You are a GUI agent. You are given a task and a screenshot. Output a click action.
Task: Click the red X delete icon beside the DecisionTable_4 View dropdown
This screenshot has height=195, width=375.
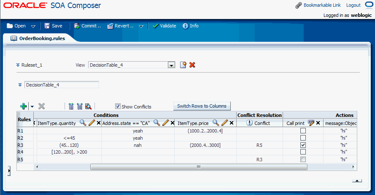[192, 65]
